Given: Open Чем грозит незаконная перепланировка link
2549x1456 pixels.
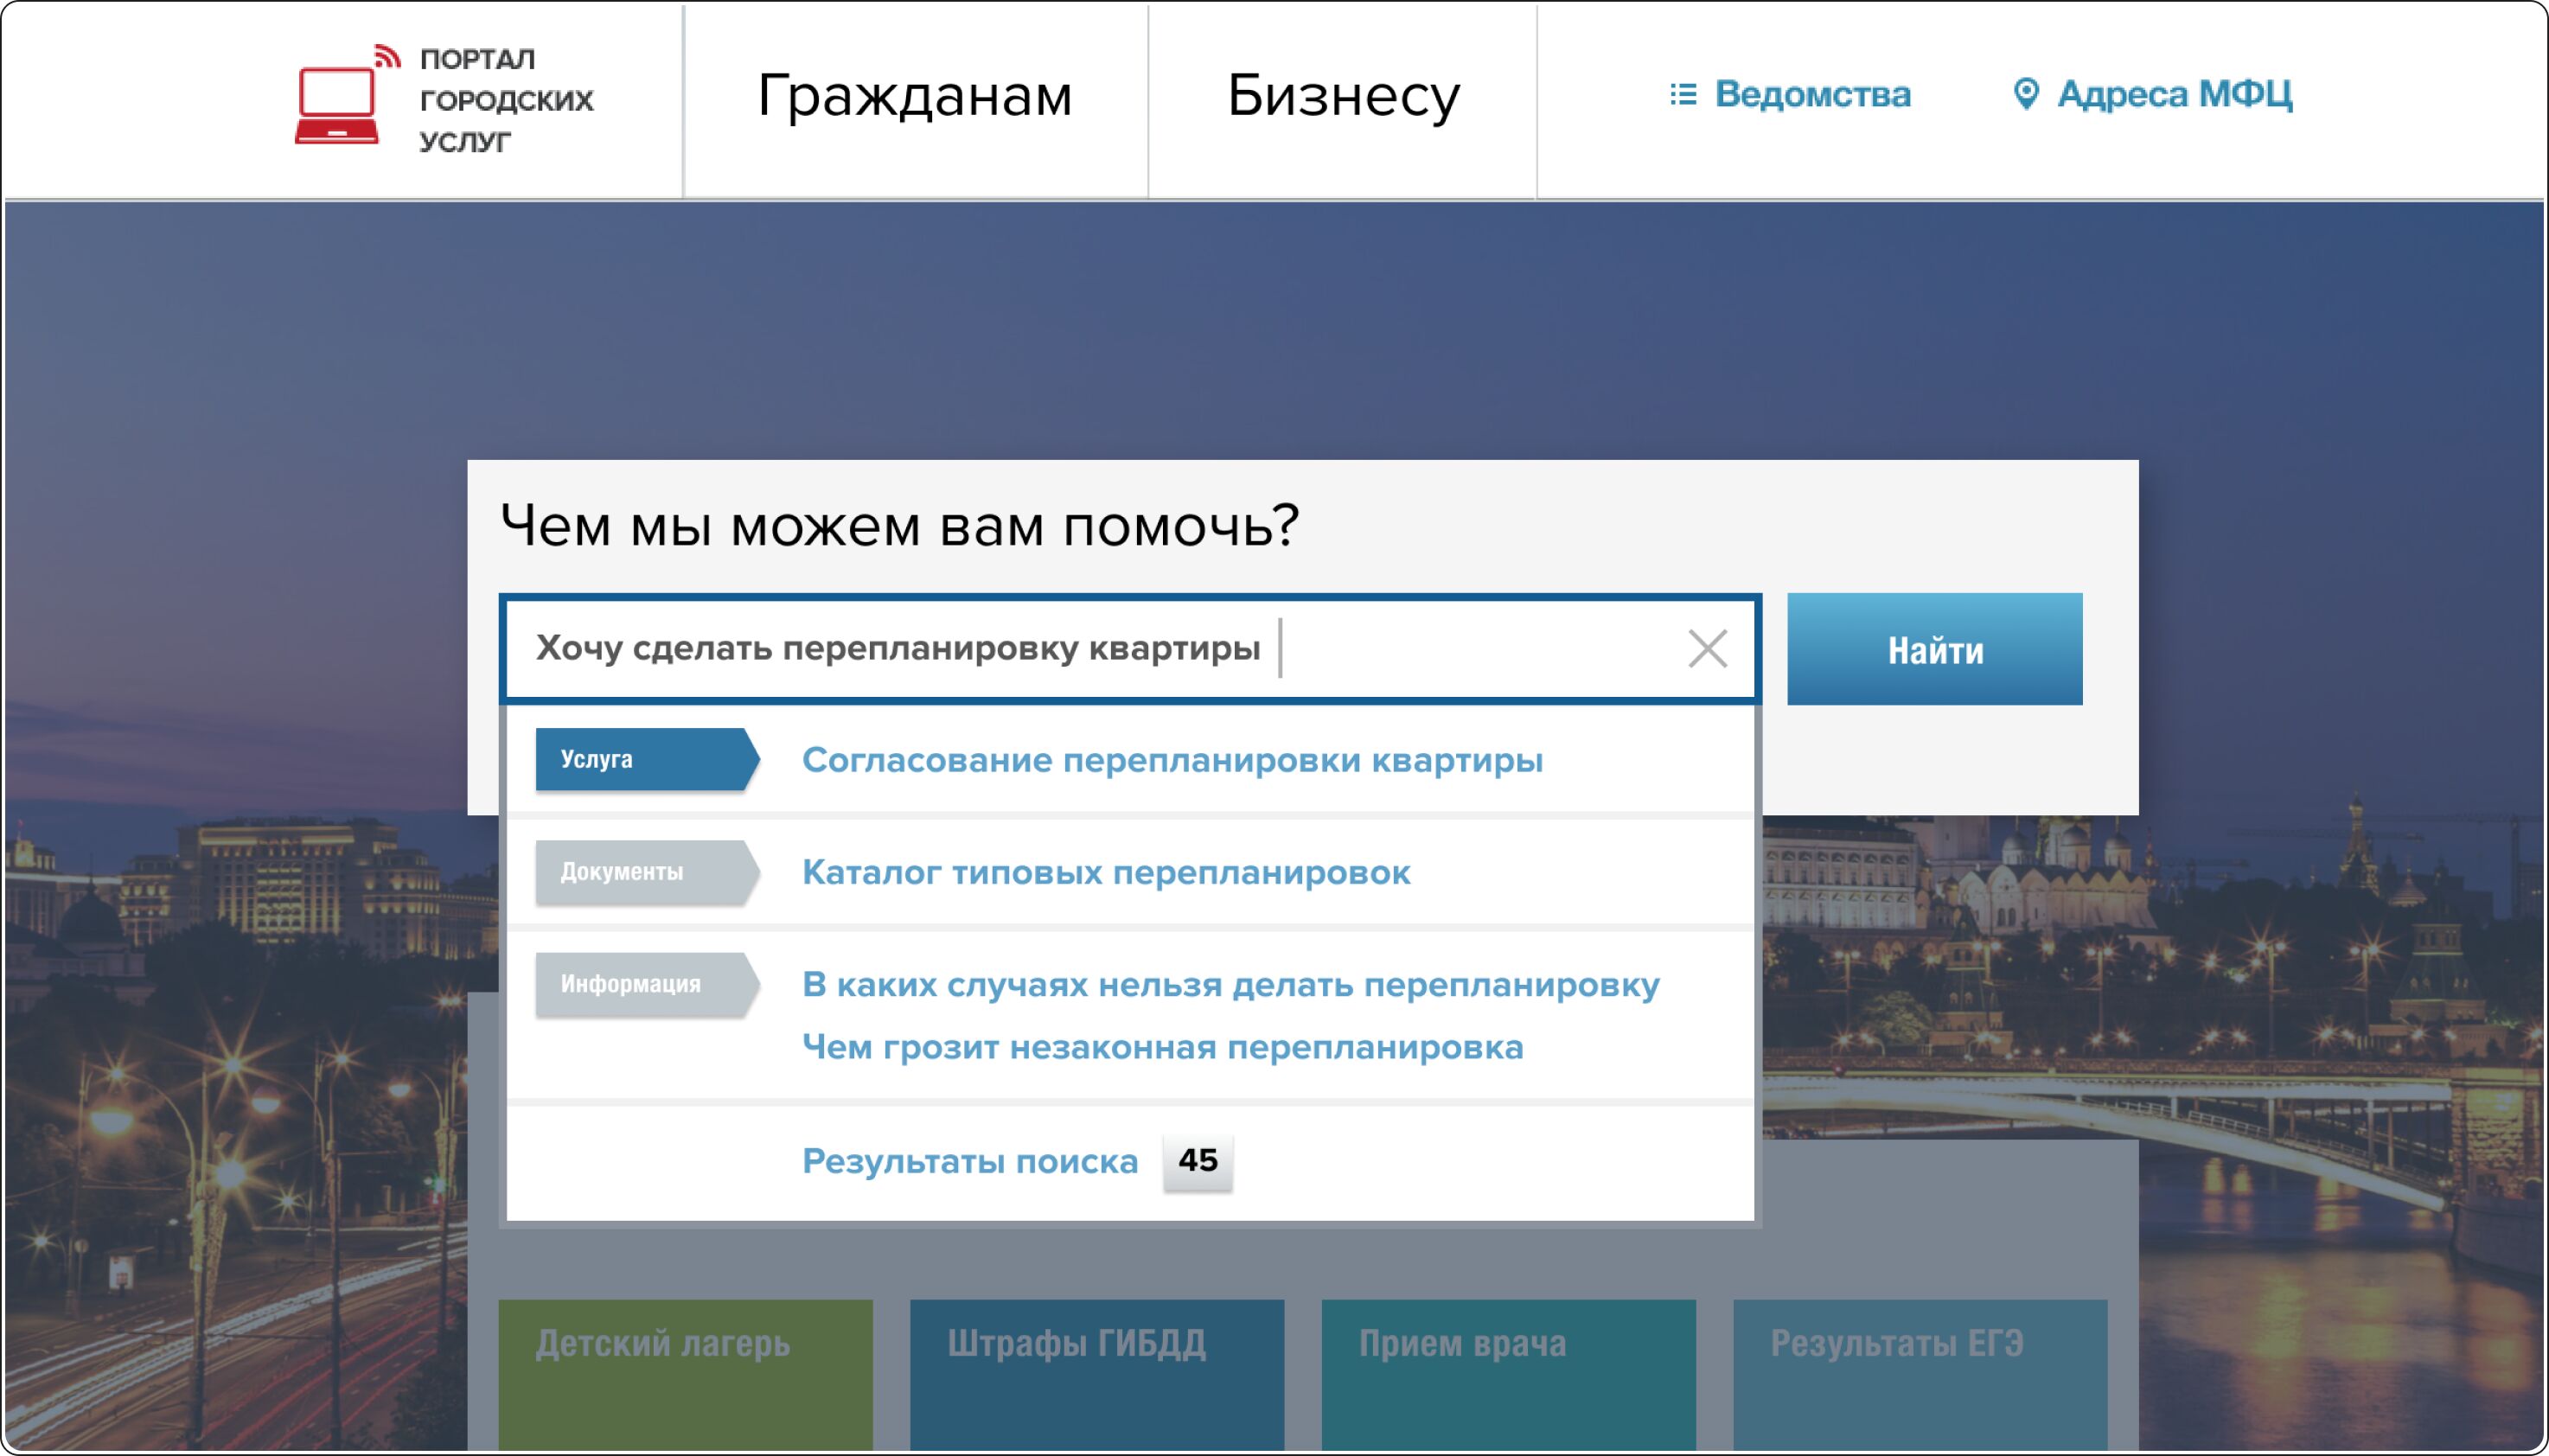Looking at the screenshot, I should [x=1162, y=1048].
